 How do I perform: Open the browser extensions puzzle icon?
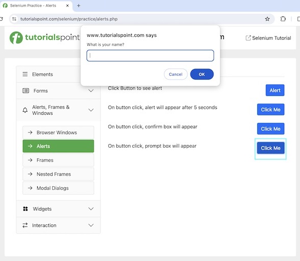(283, 19)
